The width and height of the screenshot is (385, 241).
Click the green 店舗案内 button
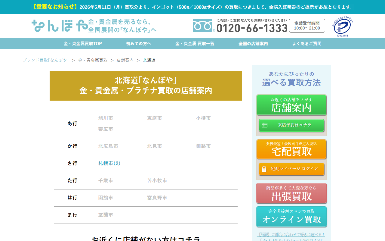tap(291, 105)
